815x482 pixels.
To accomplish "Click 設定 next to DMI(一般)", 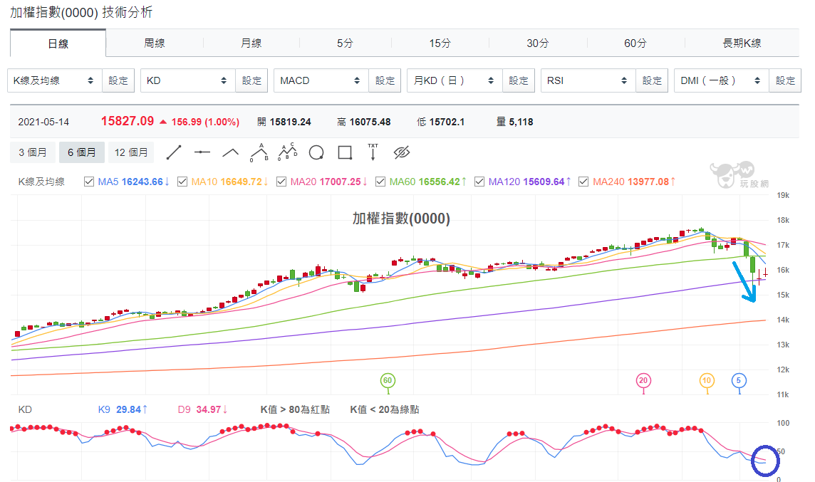I will (x=785, y=80).
